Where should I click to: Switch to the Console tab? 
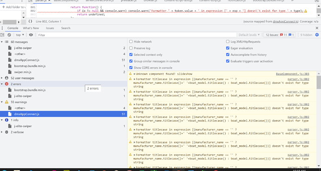tap(13, 28)
